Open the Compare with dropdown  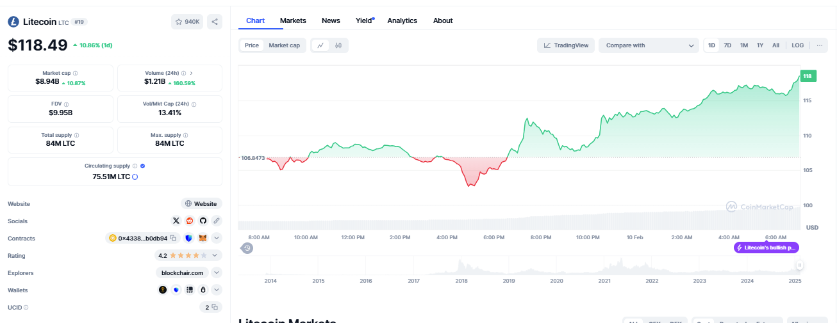click(649, 45)
